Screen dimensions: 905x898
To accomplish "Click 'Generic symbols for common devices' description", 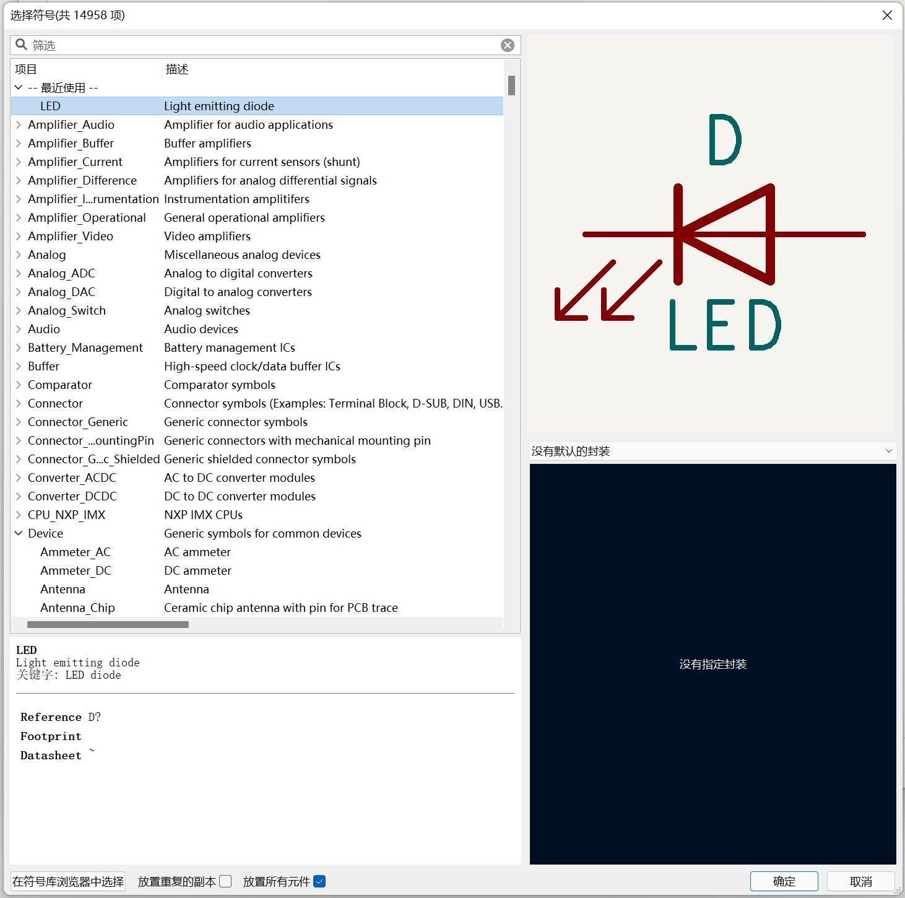I will [x=262, y=533].
